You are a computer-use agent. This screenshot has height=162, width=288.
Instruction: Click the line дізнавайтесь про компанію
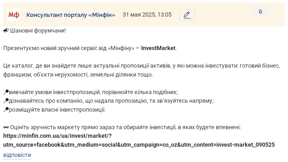click(111, 101)
